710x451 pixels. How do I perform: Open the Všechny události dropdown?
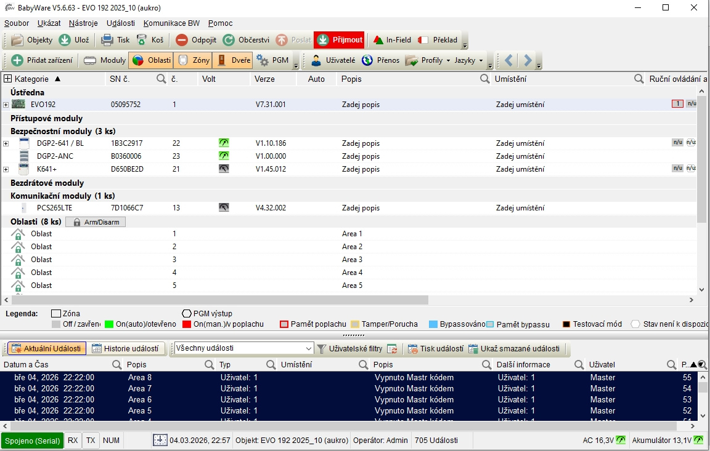tap(309, 348)
